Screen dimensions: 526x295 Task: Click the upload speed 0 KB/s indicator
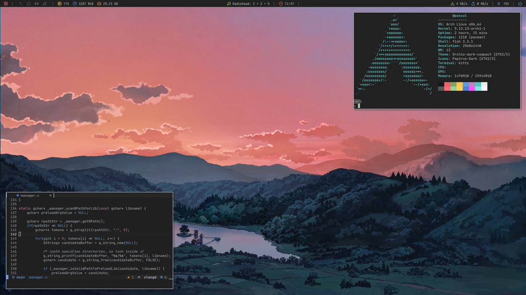[479, 4]
